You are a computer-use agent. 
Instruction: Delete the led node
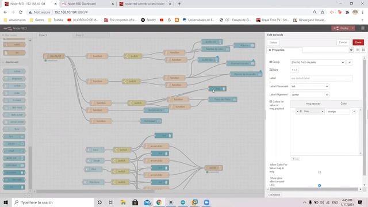(273, 43)
